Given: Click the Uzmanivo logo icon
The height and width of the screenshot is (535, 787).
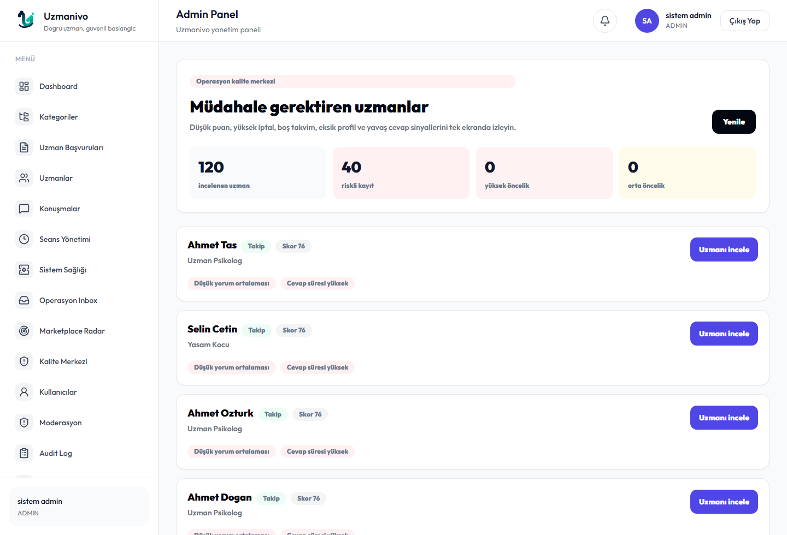Looking at the screenshot, I should pyautogui.click(x=26, y=20).
